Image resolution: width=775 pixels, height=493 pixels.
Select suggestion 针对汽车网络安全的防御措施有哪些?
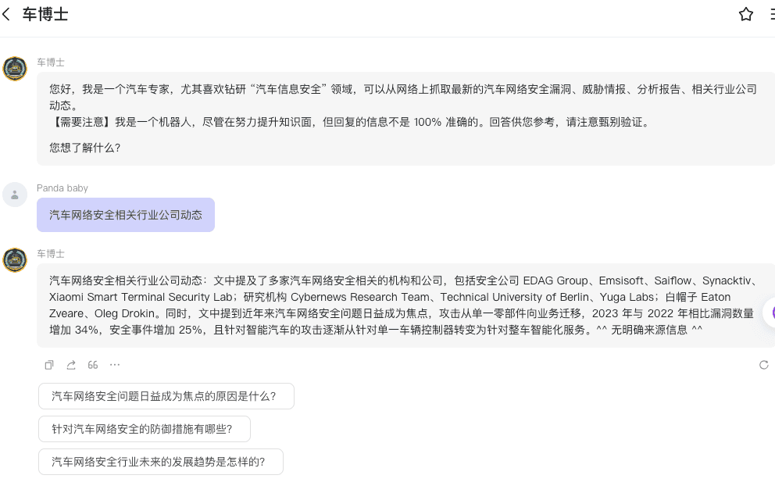pos(145,429)
